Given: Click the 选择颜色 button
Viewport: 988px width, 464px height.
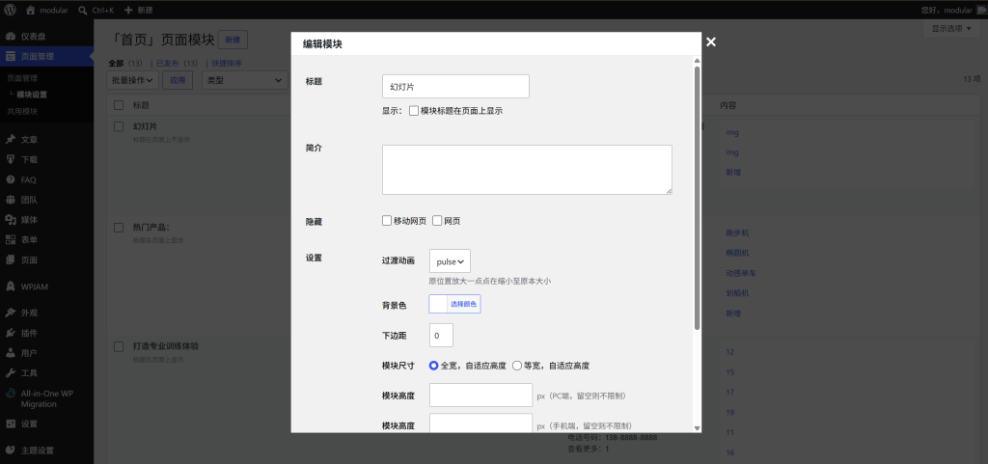Looking at the screenshot, I should (x=464, y=305).
